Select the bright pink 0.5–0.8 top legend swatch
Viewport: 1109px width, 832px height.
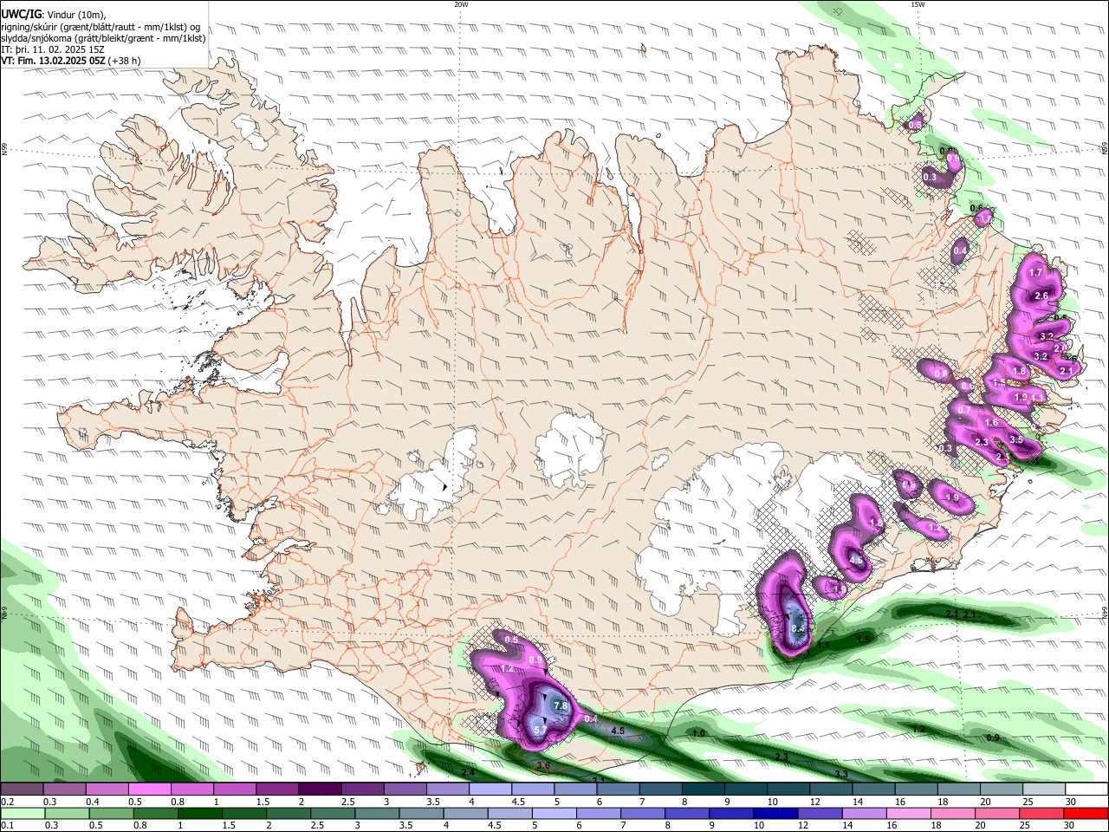[149, 789]
